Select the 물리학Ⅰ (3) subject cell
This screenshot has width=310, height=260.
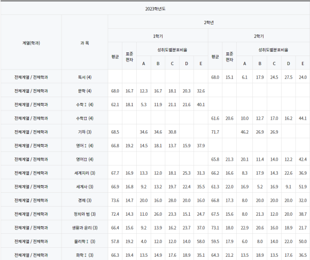point(84,241)
